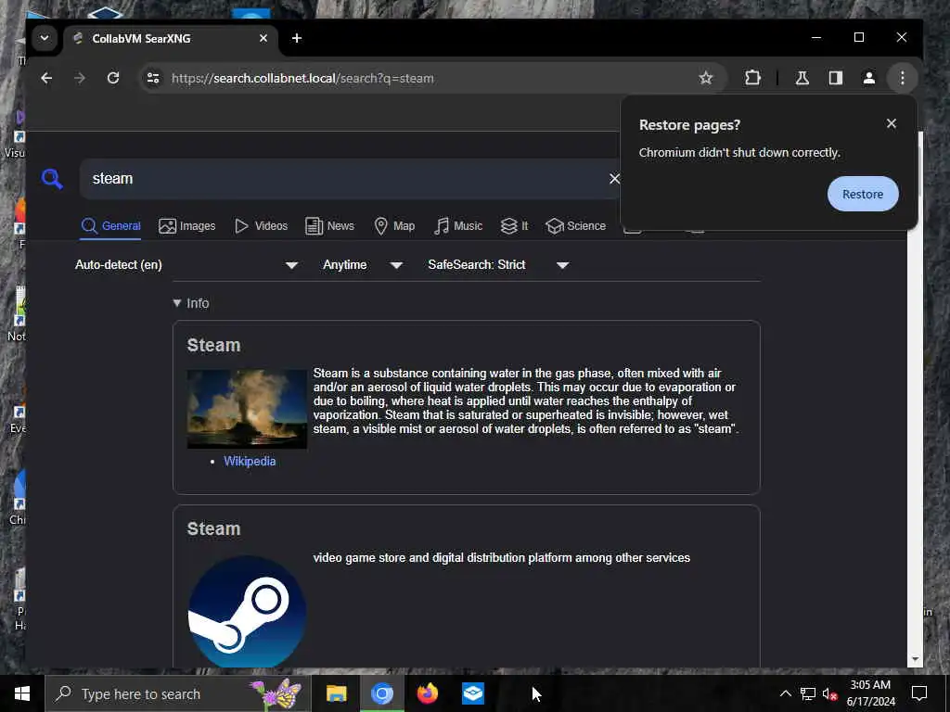
Task: Open the Anytime time range dropdown
Action: click(x=362, y=265)
